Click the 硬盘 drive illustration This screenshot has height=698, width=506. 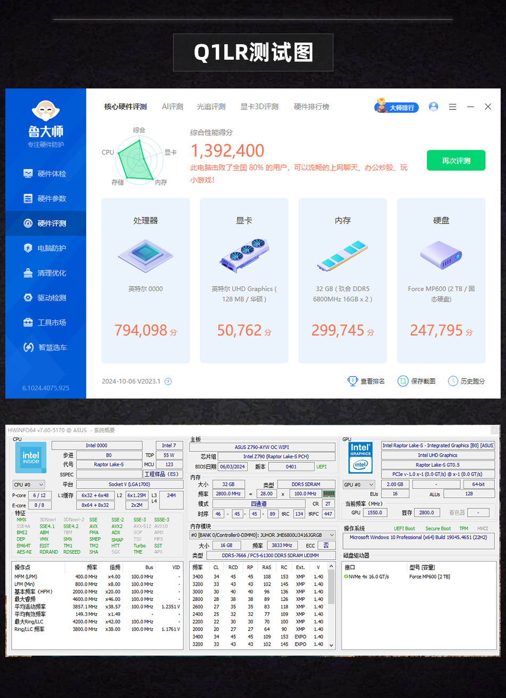click(x=441, y=255)
